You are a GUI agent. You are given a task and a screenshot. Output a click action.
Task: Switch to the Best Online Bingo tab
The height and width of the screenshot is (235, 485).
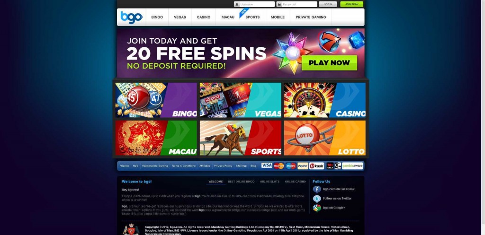[241, 182]
